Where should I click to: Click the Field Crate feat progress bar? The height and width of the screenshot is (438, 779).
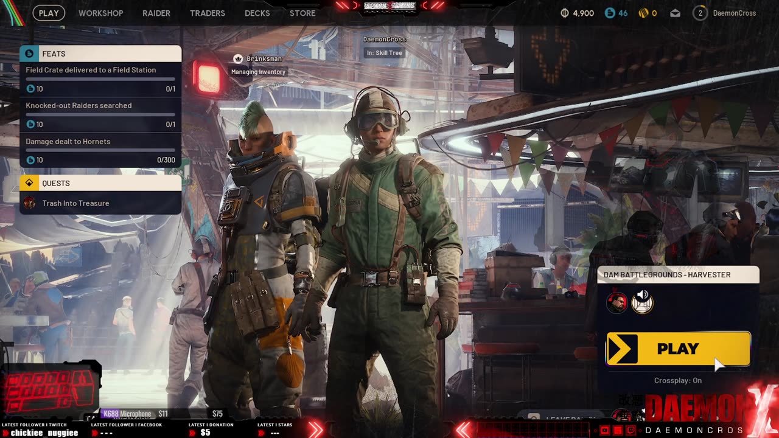pos(100,79)
